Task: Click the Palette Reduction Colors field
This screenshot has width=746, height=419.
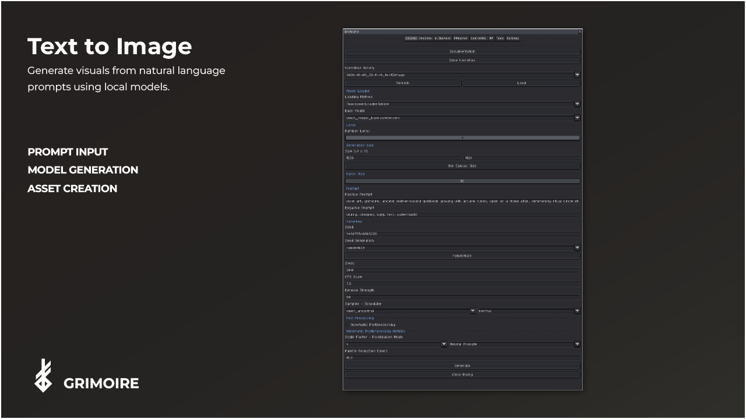Action: (463, 358)
